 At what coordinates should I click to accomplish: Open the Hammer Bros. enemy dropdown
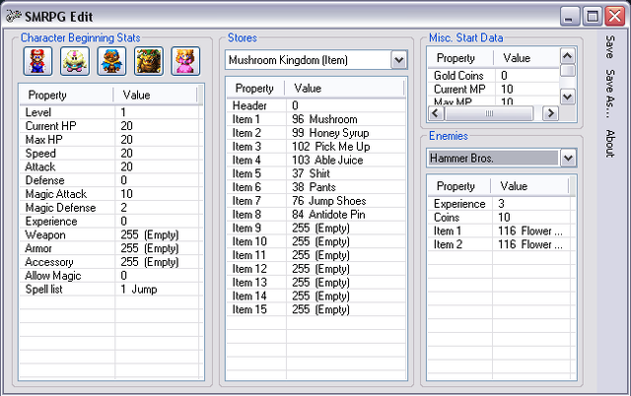(568, 159)
